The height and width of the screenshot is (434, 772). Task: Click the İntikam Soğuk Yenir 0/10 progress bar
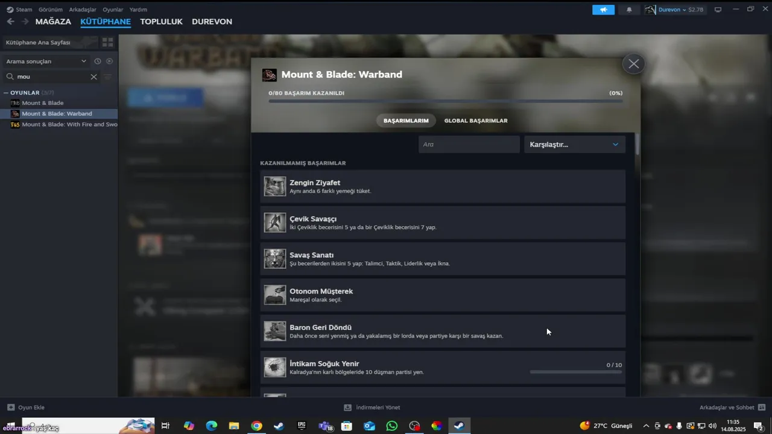576,372
